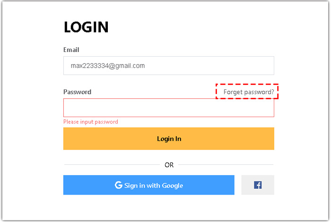Viewport: 331px width, 222px height.
Task: Choose Sign in with Google button
Action: (x=149, y=185)
